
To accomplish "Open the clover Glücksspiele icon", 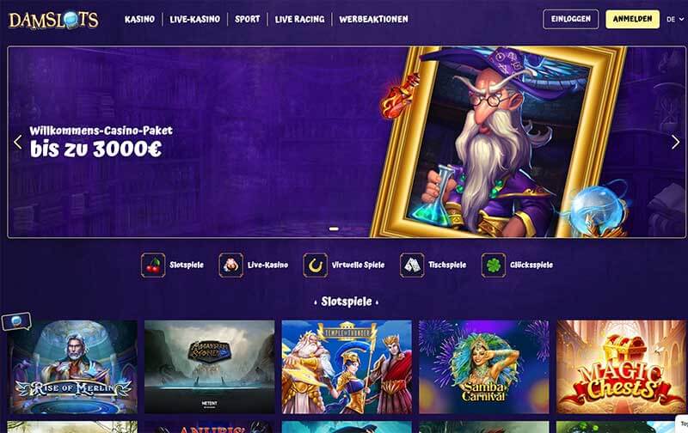I will (x=493, y=265).
